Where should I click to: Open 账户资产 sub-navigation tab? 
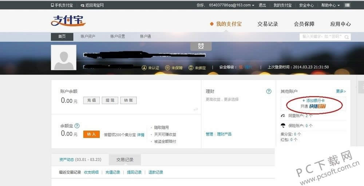pos(88,36)
